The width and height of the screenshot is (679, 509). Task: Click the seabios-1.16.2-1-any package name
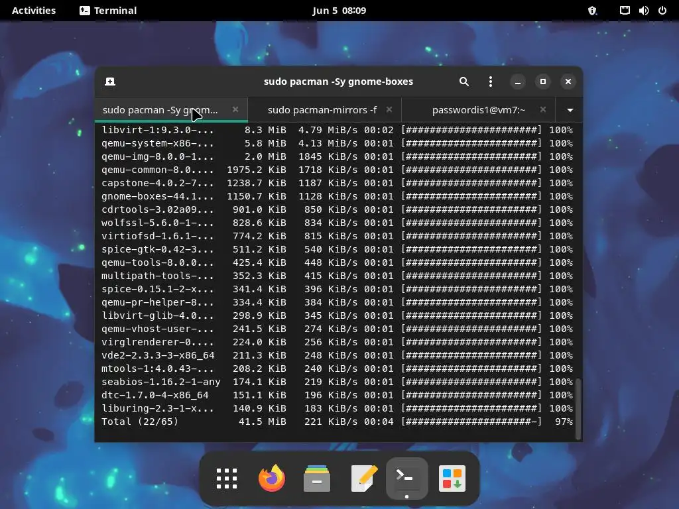[x=160, y=382]
